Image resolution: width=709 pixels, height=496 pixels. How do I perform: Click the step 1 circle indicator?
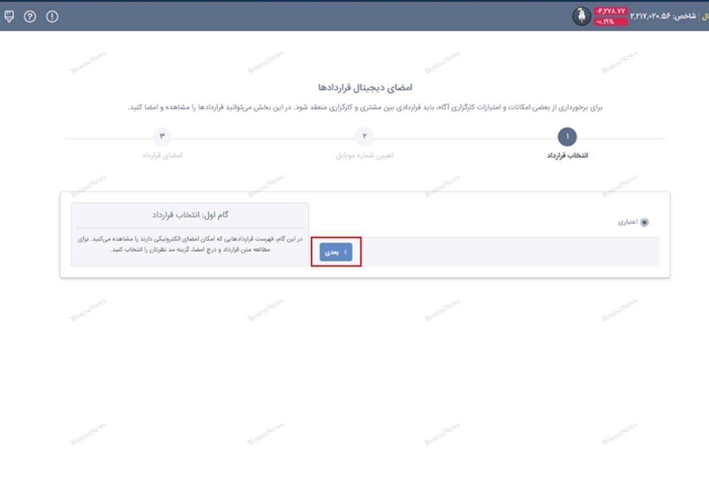coord(567,137)
